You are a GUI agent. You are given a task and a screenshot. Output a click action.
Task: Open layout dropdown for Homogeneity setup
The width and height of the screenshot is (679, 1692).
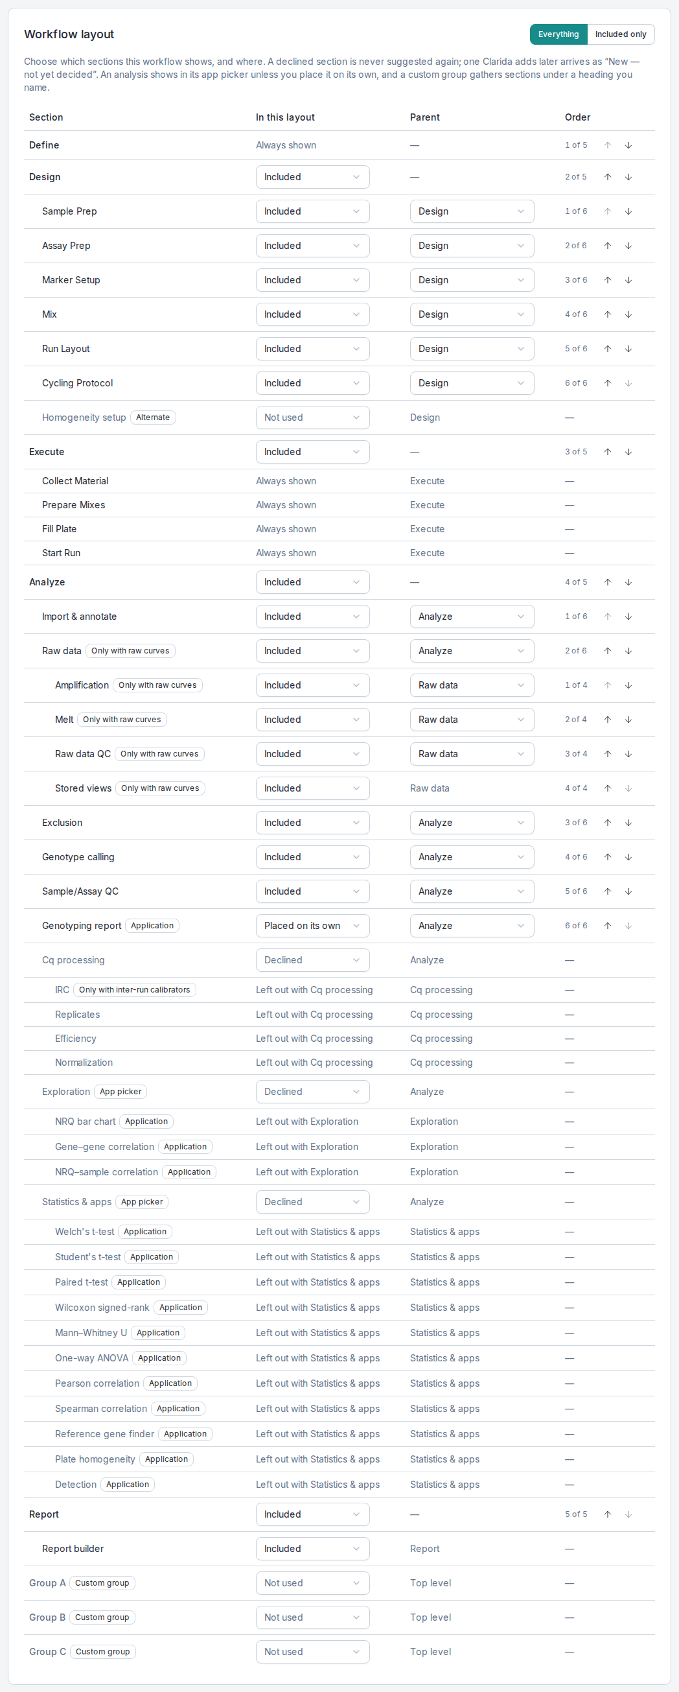pyautogui.click(x=312, y=417)
